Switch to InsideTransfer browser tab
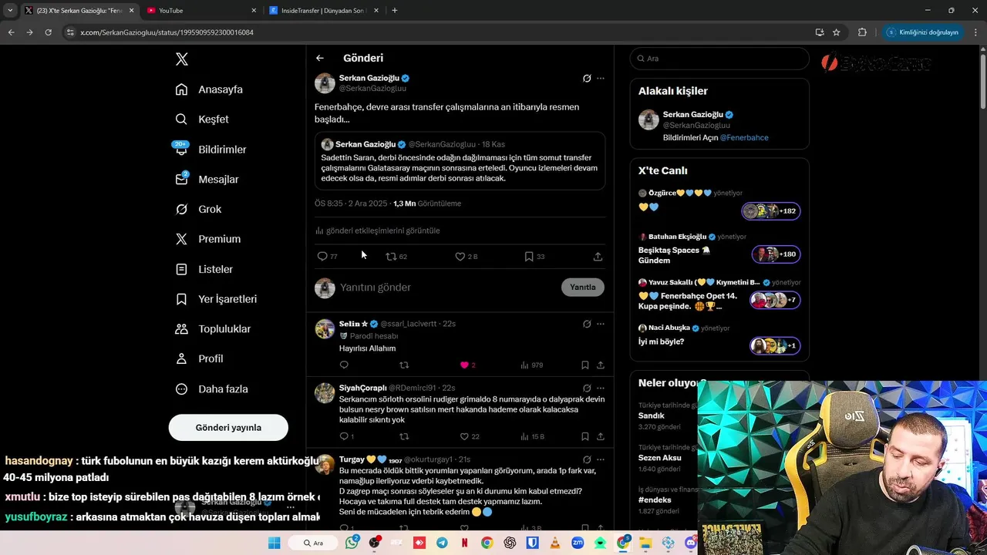987x555 pixels. coord(322,11)
